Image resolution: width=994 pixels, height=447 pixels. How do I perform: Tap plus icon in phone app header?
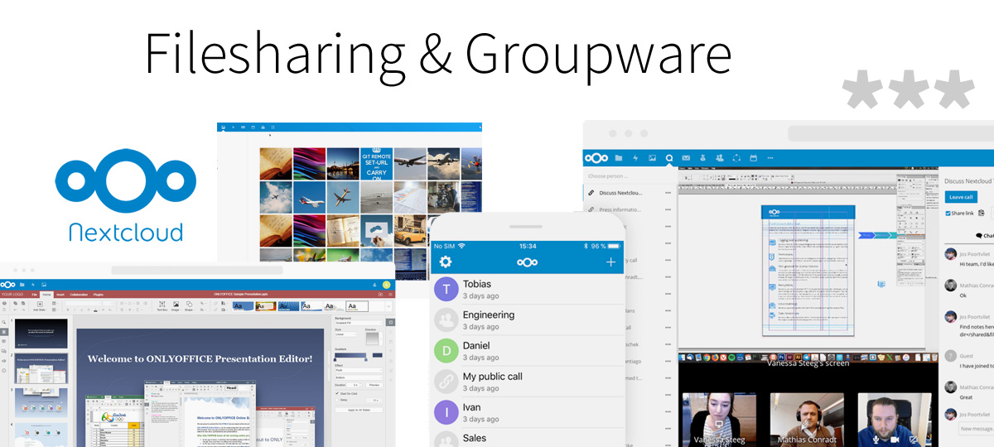611,262
